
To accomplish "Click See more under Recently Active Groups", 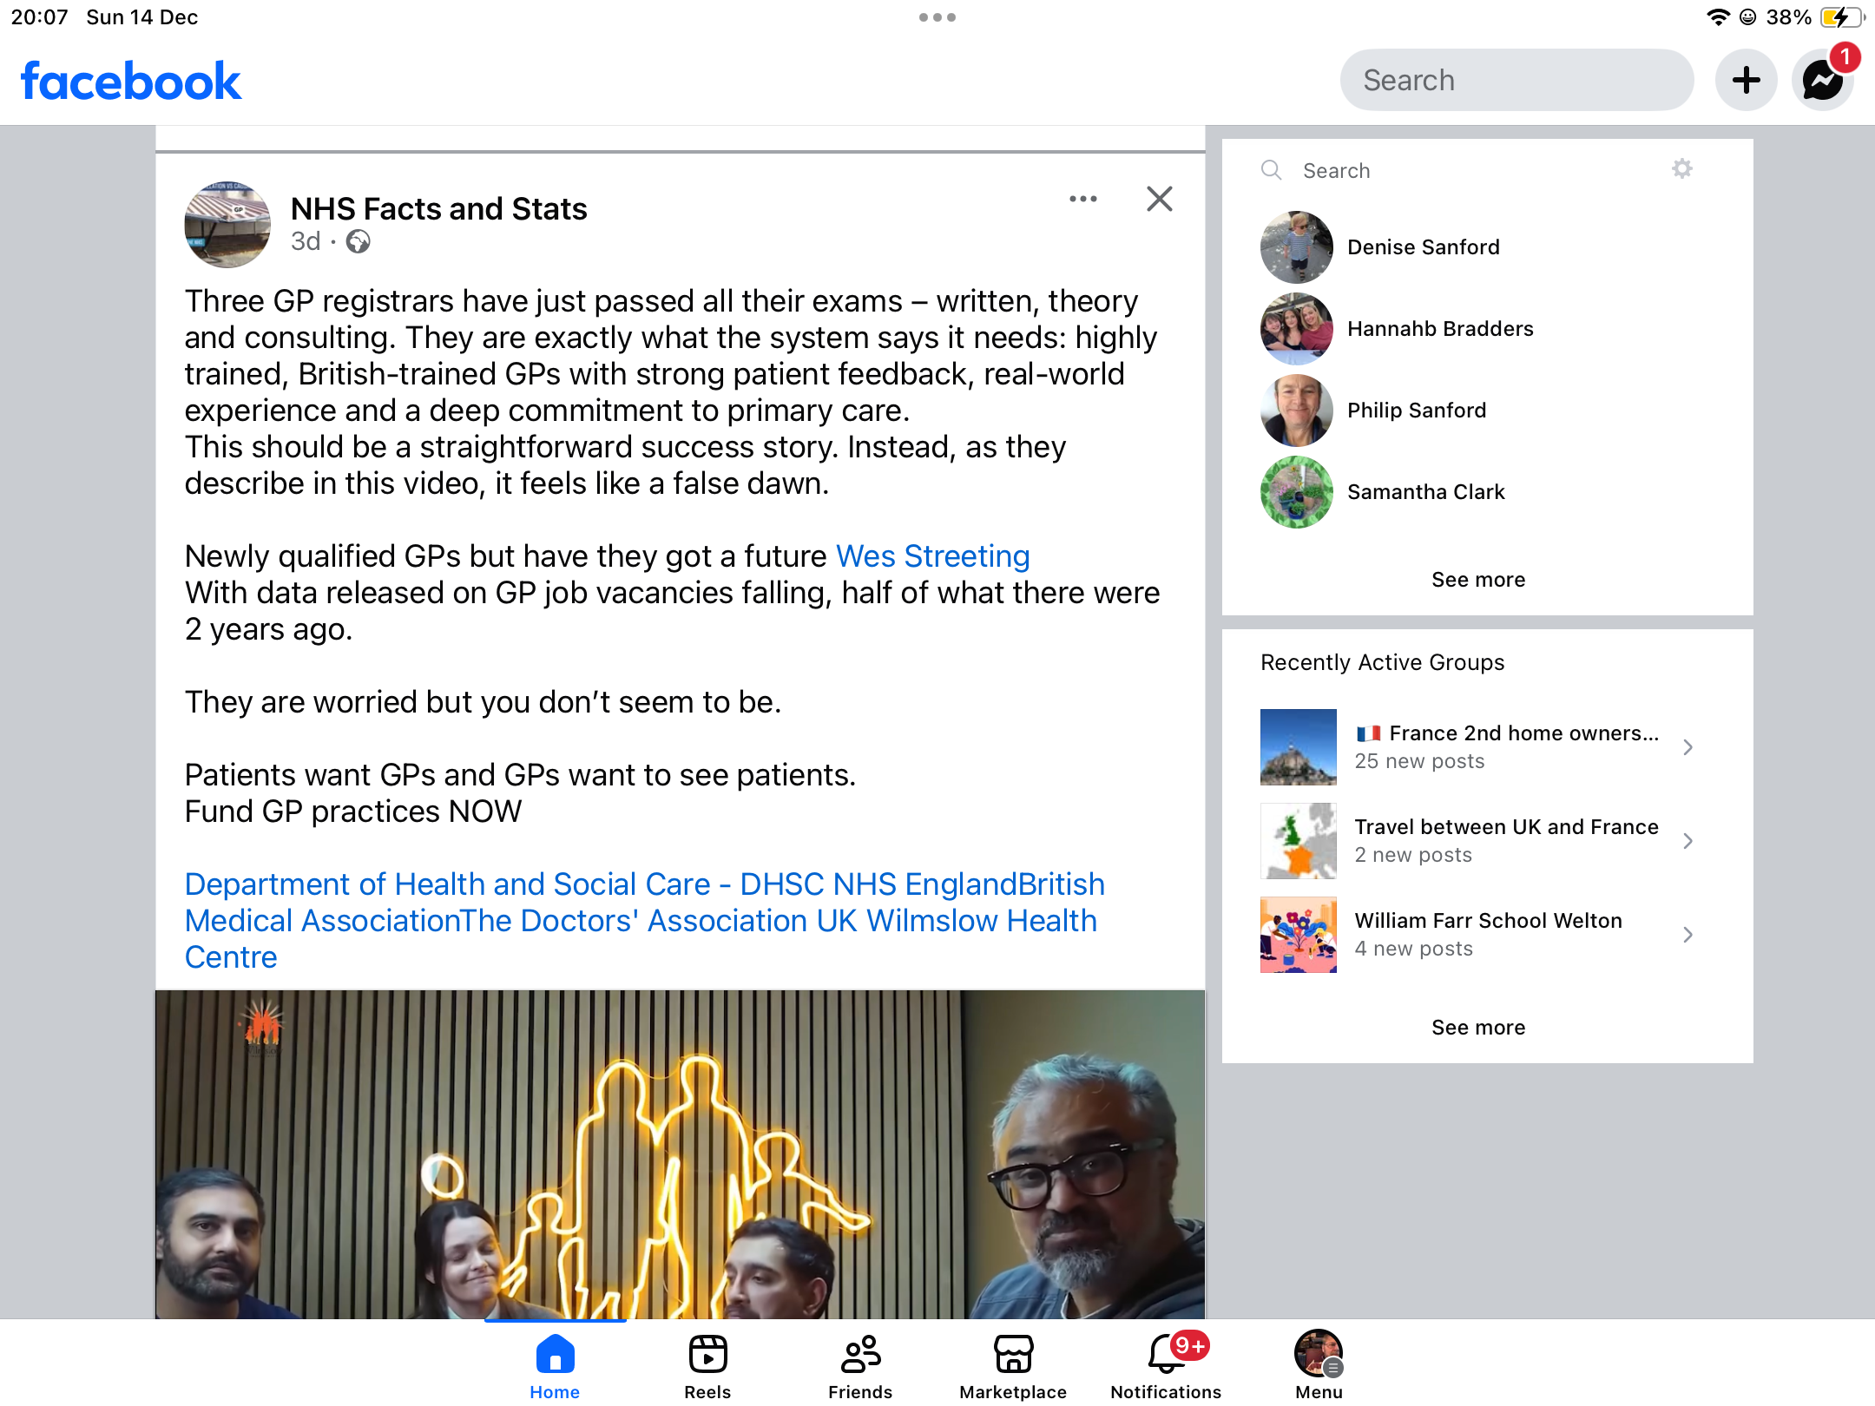I will (x=1477, y=1027).
